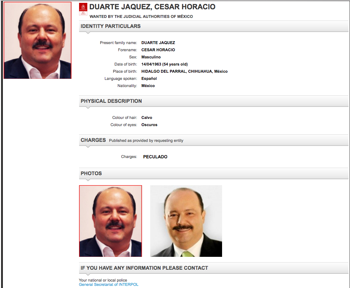
Task: Click the DUARTE JAQUEZ, CESAR HORACIO page title
Action: pos(152,7)
